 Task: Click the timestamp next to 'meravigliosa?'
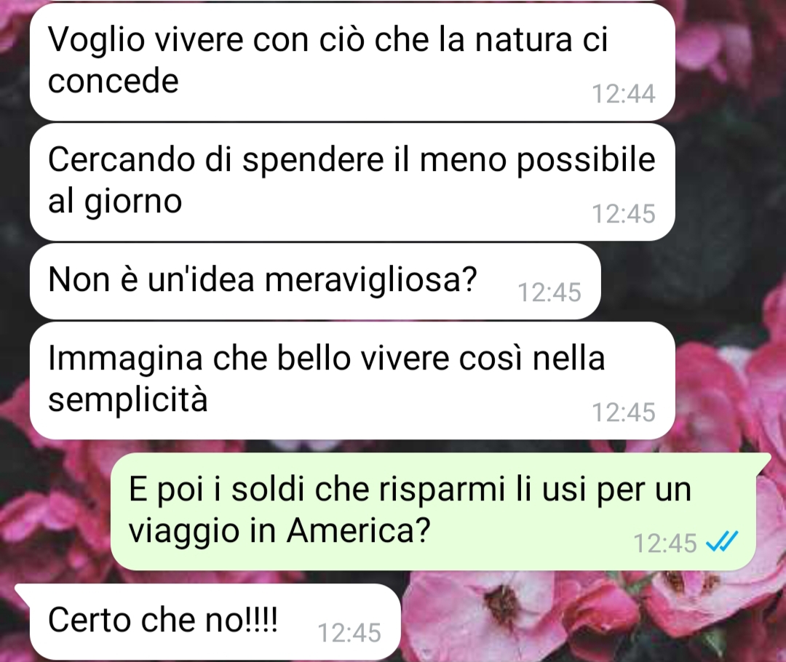(x=549, y=292)
